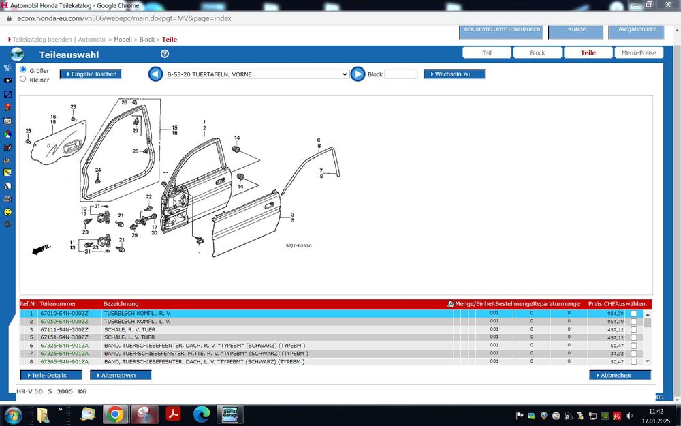This screenshot has height=426, width=681.
Task: Select part number 67010-S4N-000ZZ
Action: point(64,314)
